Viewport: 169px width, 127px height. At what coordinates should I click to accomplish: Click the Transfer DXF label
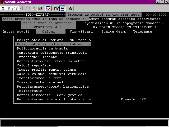[133, 99]
